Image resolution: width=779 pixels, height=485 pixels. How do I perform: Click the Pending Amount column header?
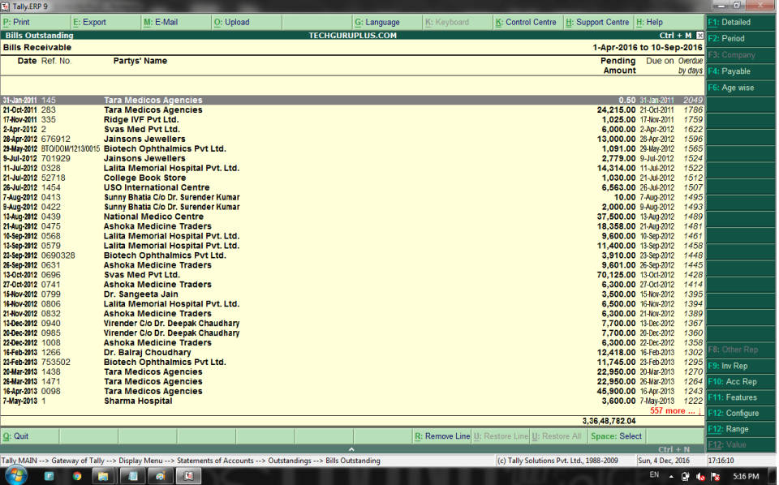618,66
